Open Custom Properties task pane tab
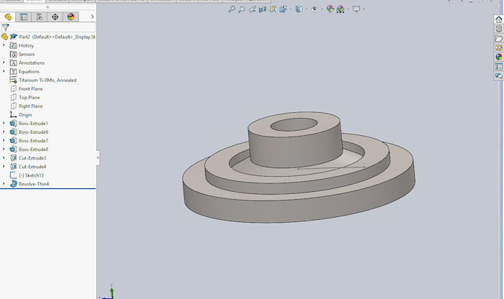Screen dimensions: 504x299 [x=498, y=67]
